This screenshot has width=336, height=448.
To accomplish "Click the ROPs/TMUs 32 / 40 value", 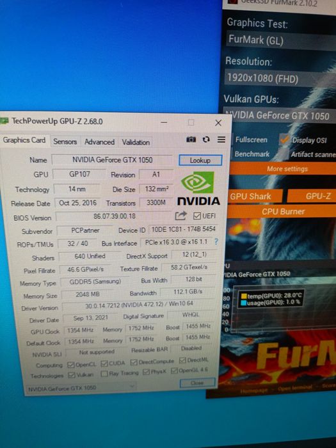I will pyautogui.click(x=77, y=243).
